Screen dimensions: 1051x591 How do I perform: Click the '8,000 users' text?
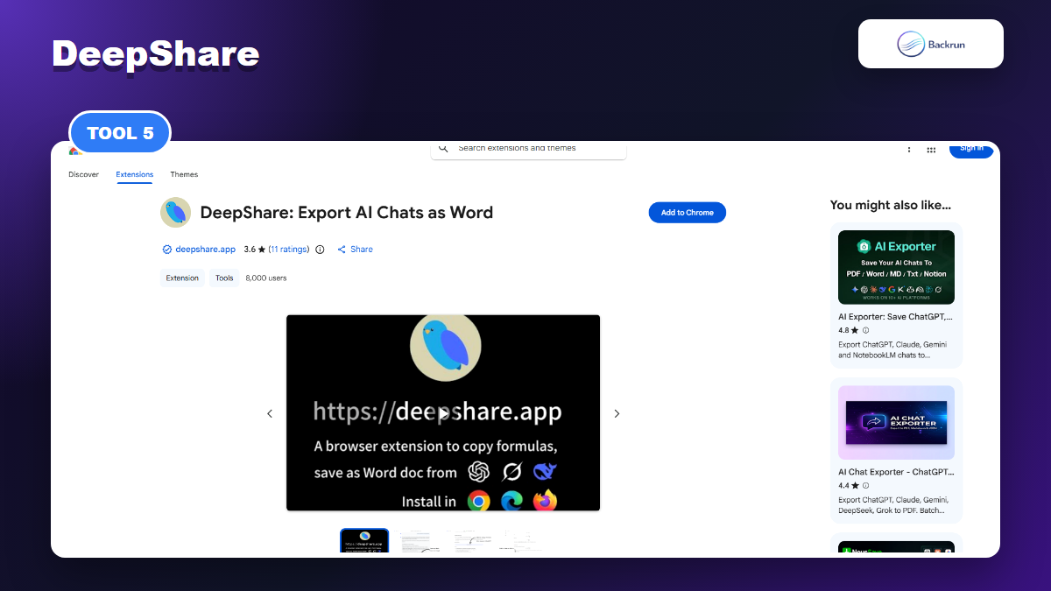click(x=266, y=278)
